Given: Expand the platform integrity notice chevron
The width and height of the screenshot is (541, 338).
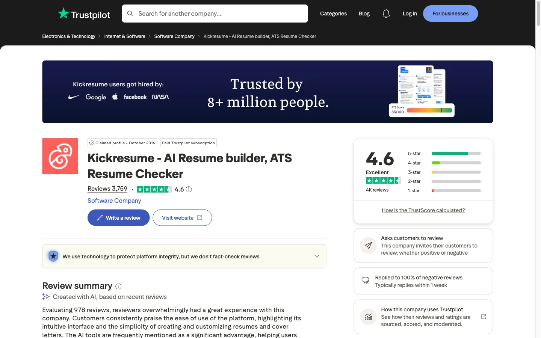Looking at the screenshot, I should 317,256.
